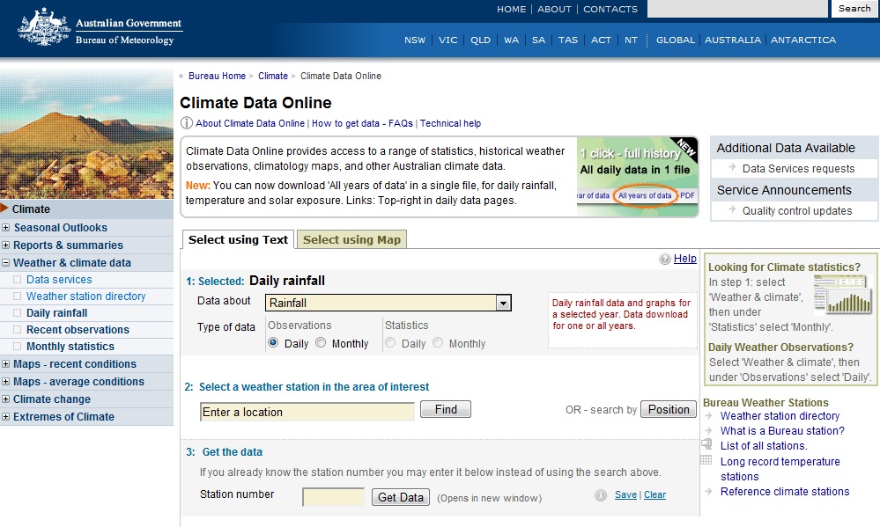The width and height of the screenshot is (880, 527).
Task: Click the Station number input field
Action: coord(333,497)
